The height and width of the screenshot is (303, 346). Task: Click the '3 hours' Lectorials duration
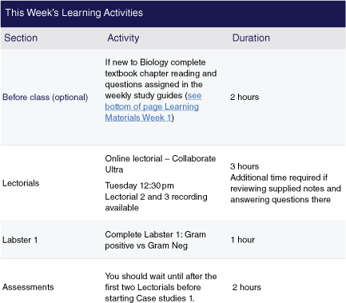[245, 166]
